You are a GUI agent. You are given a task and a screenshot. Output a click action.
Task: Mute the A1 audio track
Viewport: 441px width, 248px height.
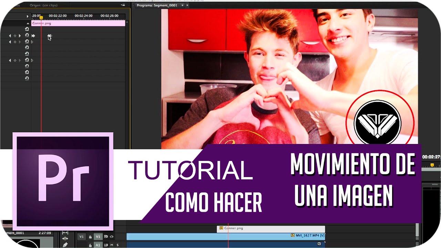pos(112,245)
